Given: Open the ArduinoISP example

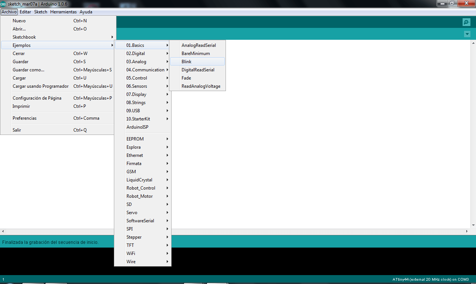Looking at the screenshot, I should [x=143, y=127].
